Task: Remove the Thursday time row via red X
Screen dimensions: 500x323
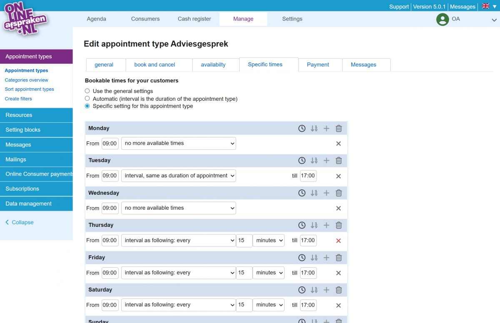Action: tap(338, 241)
